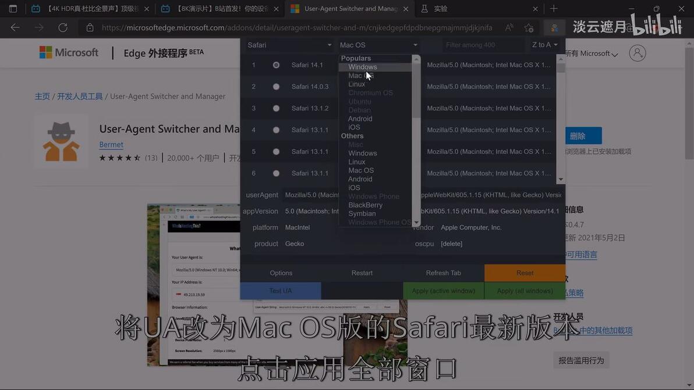Select the Safari 14.1 radio button
Viewport: 694px width, 390px height.
point(276,65)
